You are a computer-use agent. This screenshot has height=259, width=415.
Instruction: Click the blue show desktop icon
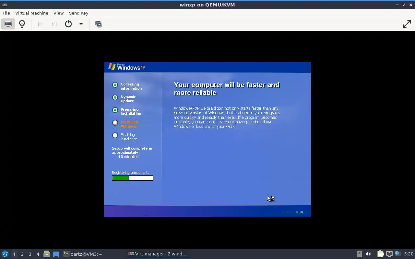pyautogui.click(x=56, y=254)
